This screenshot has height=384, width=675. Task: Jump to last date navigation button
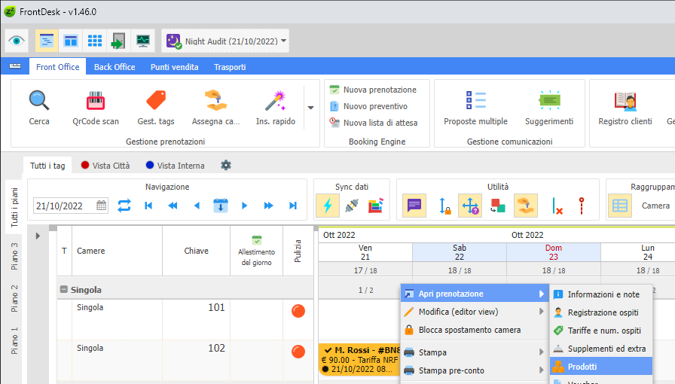point(293,206)
